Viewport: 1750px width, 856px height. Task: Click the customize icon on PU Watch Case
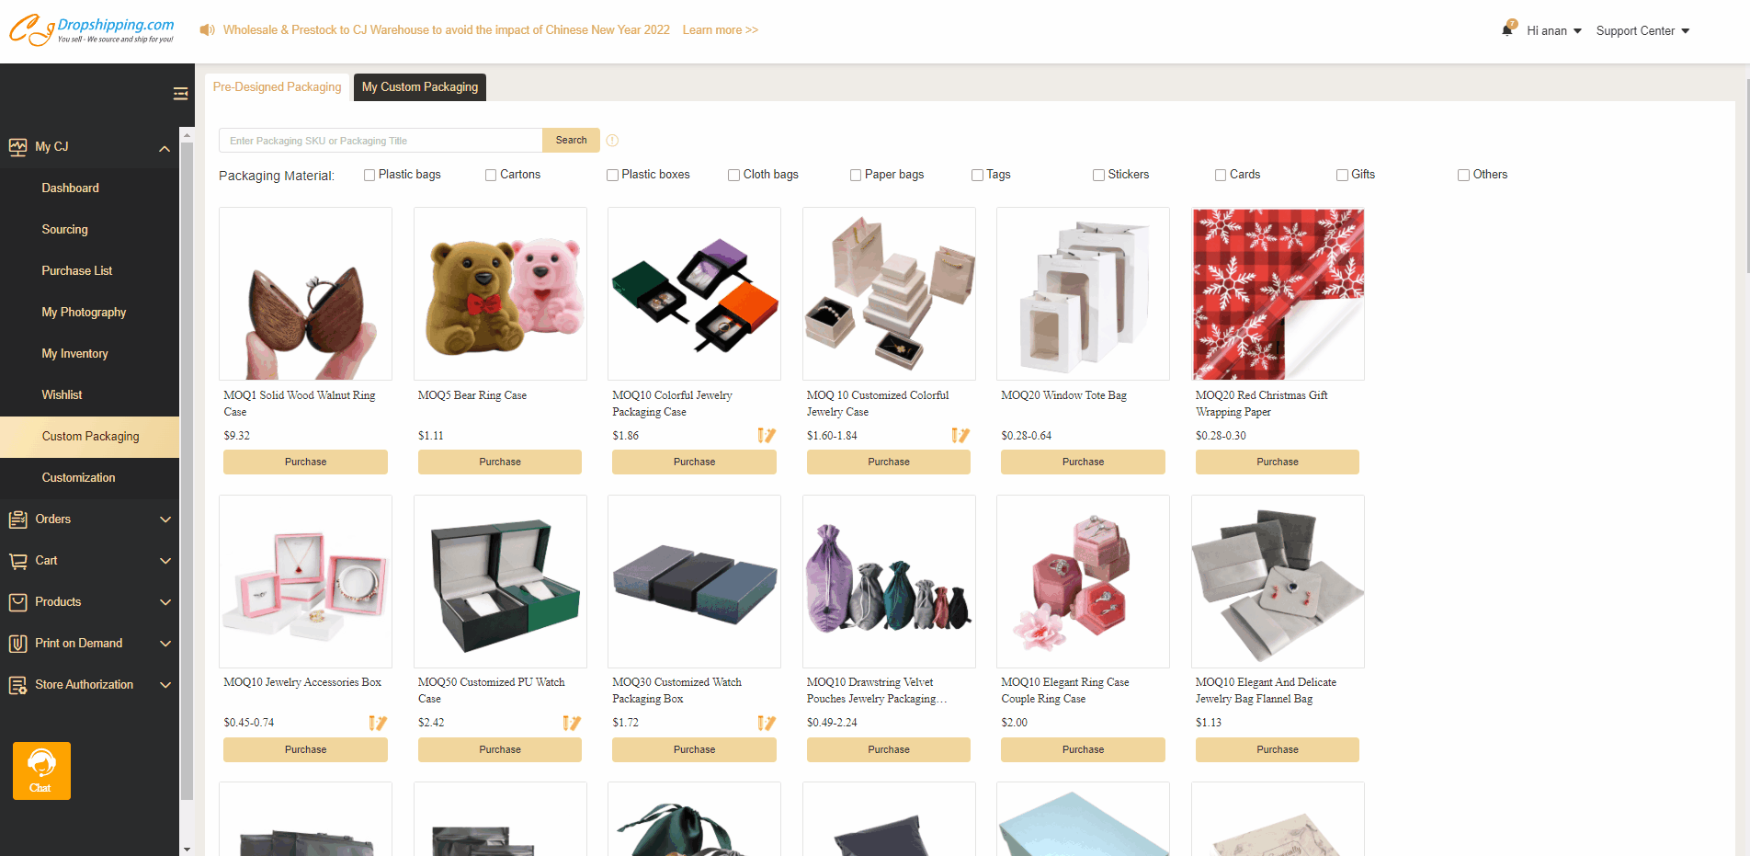(x=572, y=724)
